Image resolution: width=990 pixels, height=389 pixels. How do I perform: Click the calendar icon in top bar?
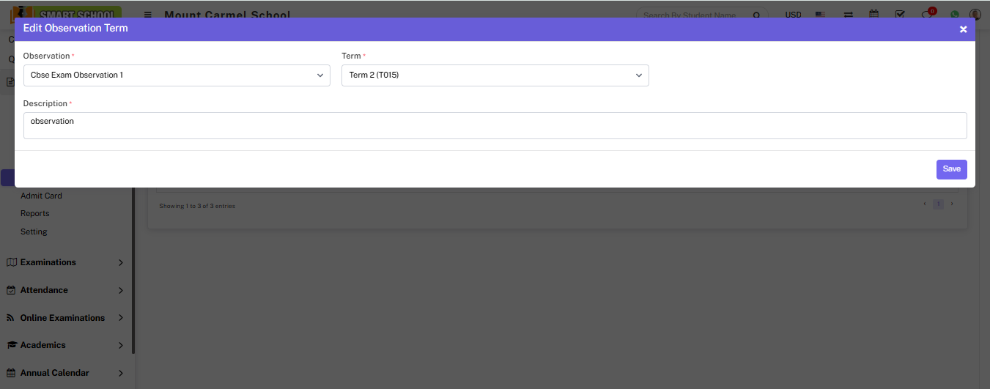(x=873, y=15)
